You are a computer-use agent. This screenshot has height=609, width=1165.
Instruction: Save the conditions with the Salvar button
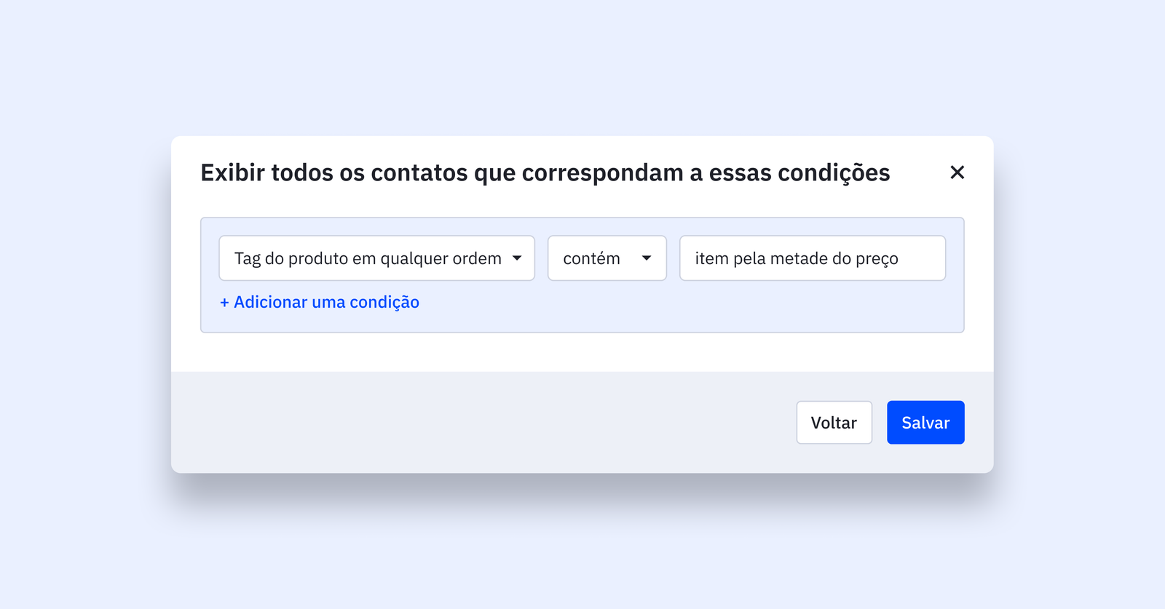pos(925,423)
